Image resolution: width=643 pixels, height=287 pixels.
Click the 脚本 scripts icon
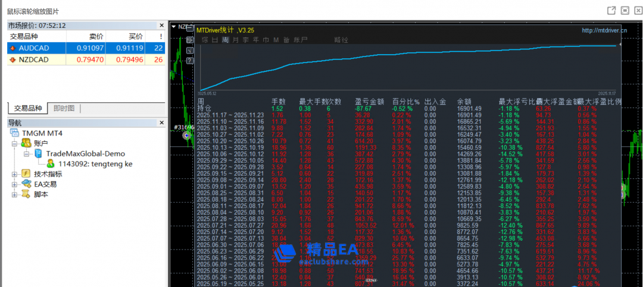pyautogui.click(x=26, y=194)
